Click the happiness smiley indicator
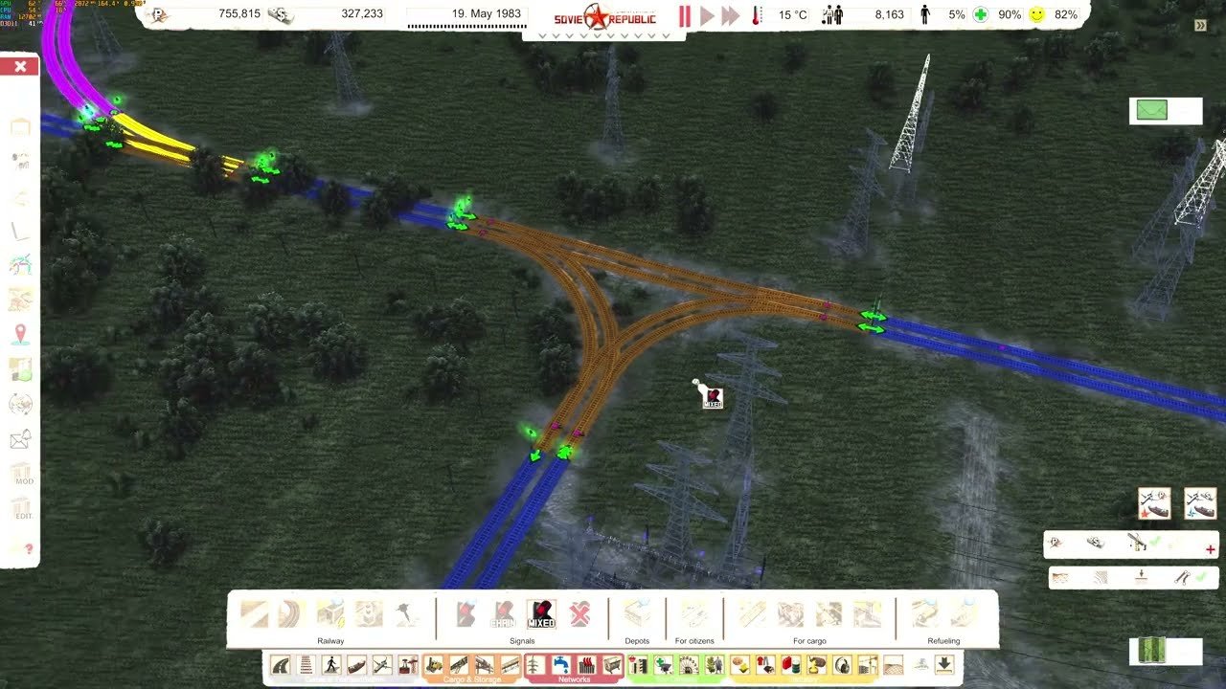 tap(1036, 14)
